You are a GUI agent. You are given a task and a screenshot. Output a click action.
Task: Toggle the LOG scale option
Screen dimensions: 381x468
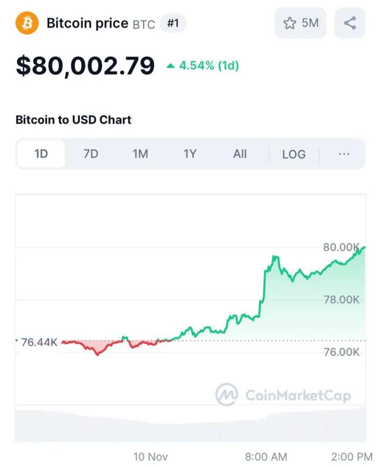[x=294, y=154]
